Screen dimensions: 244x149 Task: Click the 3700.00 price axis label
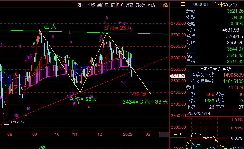click(178, 35)
